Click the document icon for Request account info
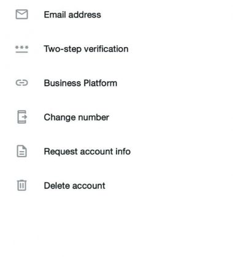This screenshot has width=233, height=257. (x=21, y=151)
